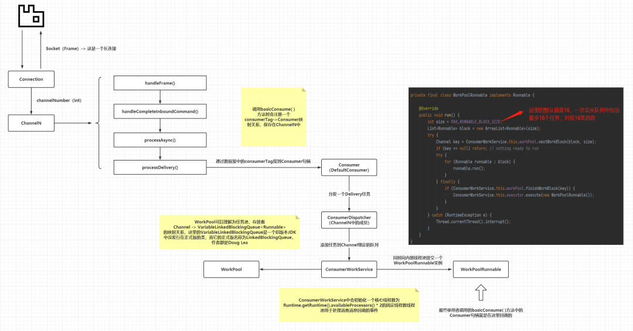Click the factory icon at top left
This screenshot has height=331, width=633.
[31, 16]
